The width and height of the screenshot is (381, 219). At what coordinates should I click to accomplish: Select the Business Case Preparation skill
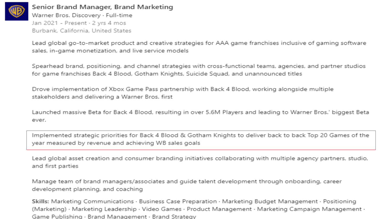coord(178,201)
